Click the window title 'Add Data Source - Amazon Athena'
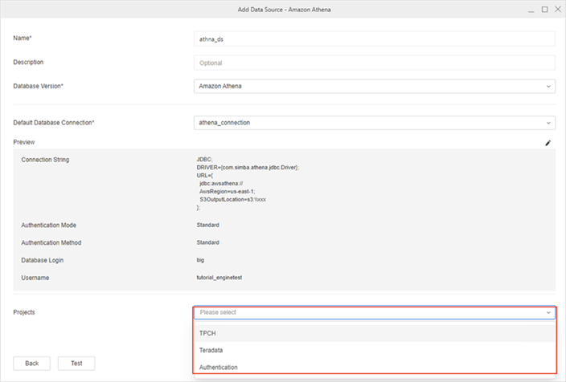The width and height of the screenshot is (566, 382). click(283, 9)
